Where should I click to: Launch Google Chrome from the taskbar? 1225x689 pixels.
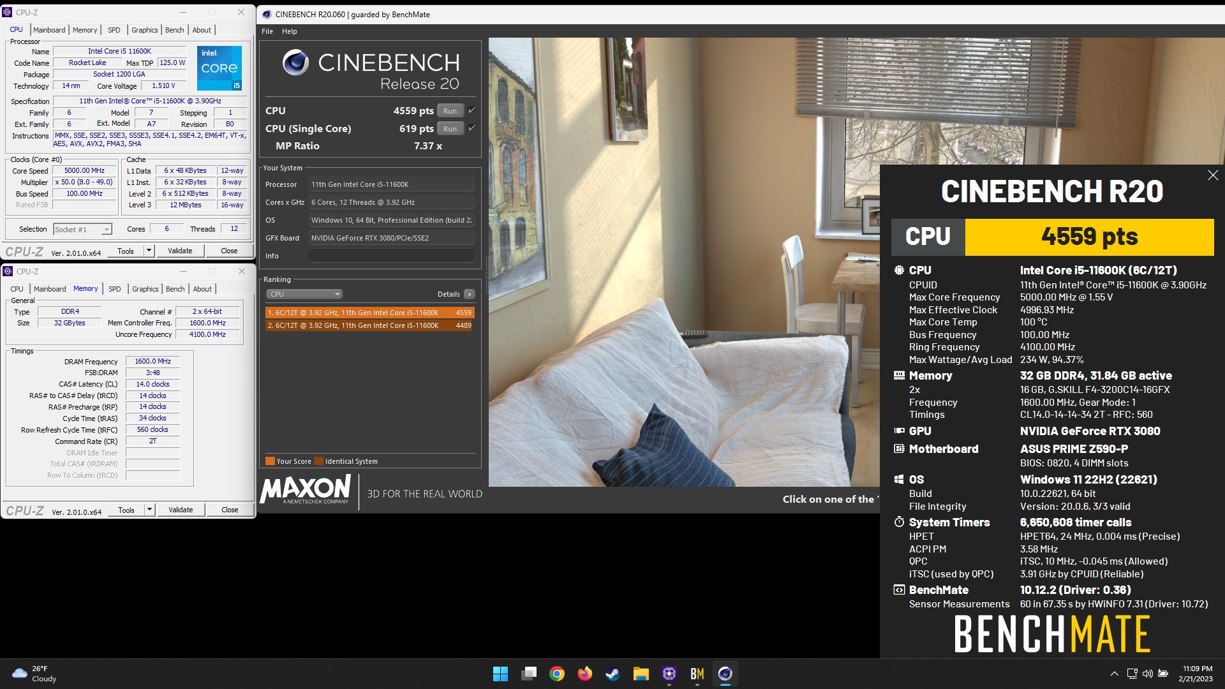point(557,674)
